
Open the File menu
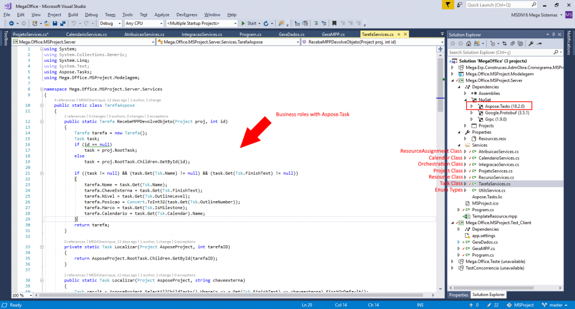click(7, 15)
